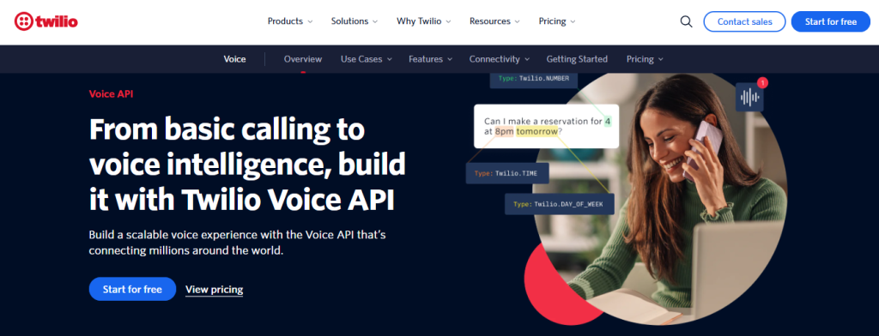Click the scalable voice experience description
The height and width of the screenshot is (336, 879).
coord(237,243)
